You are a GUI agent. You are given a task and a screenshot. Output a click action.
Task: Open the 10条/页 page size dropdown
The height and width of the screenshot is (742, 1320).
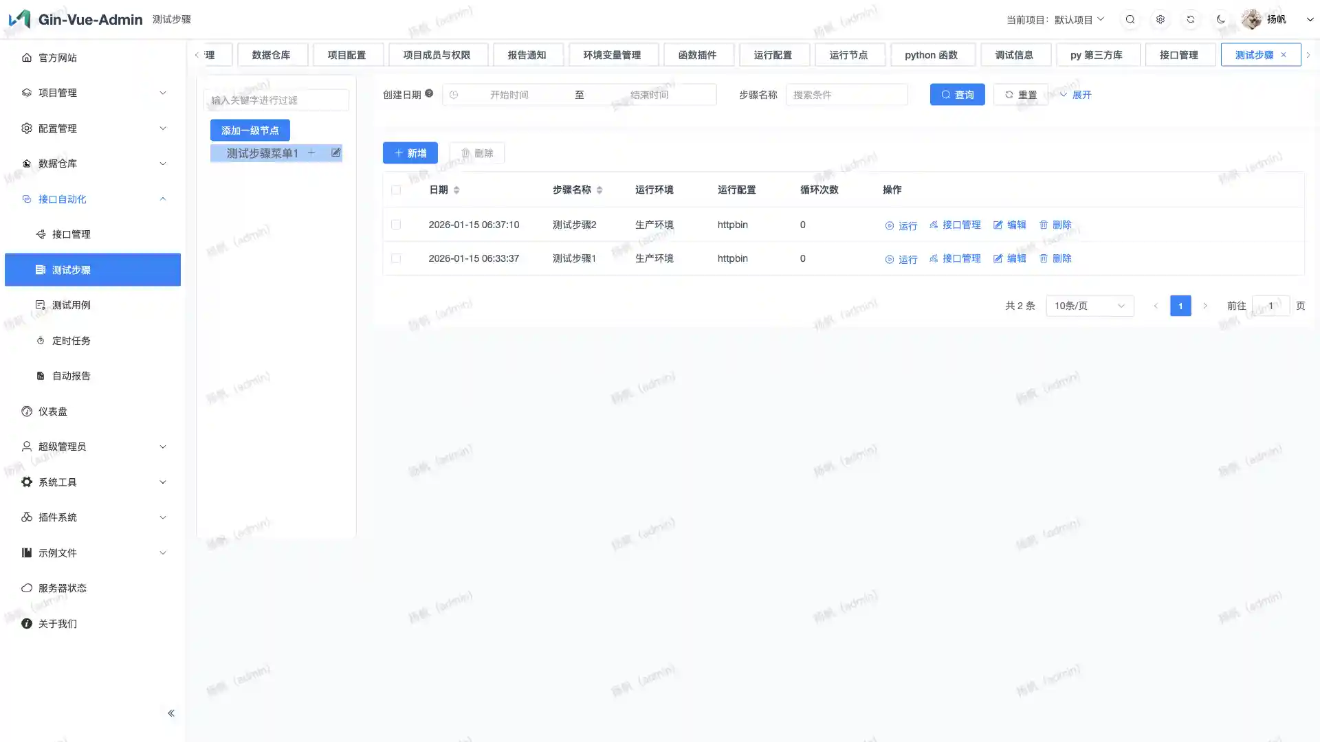(1090, 306)
